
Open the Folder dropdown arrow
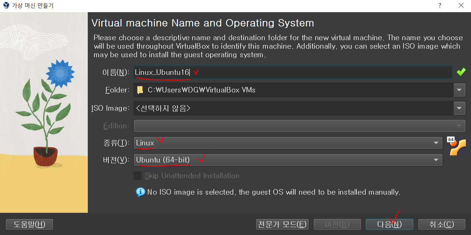(459, 90)
